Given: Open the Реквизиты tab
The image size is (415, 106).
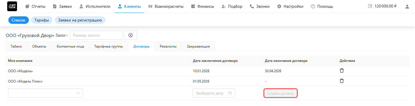Looking at the screenshot, I should pyautogui.click(x=168, y=46).
